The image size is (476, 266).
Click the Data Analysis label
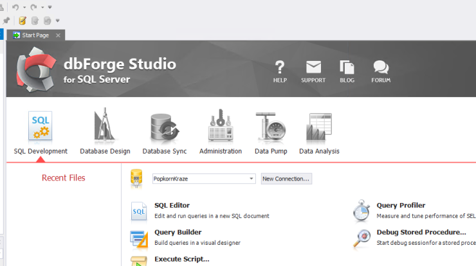(319, 151)
